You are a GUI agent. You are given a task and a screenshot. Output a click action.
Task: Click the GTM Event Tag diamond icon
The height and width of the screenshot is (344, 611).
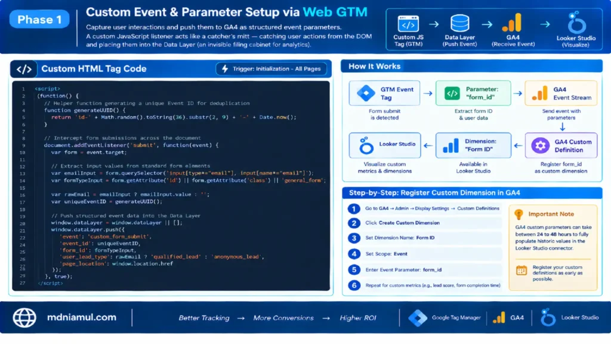pos(366,93)
